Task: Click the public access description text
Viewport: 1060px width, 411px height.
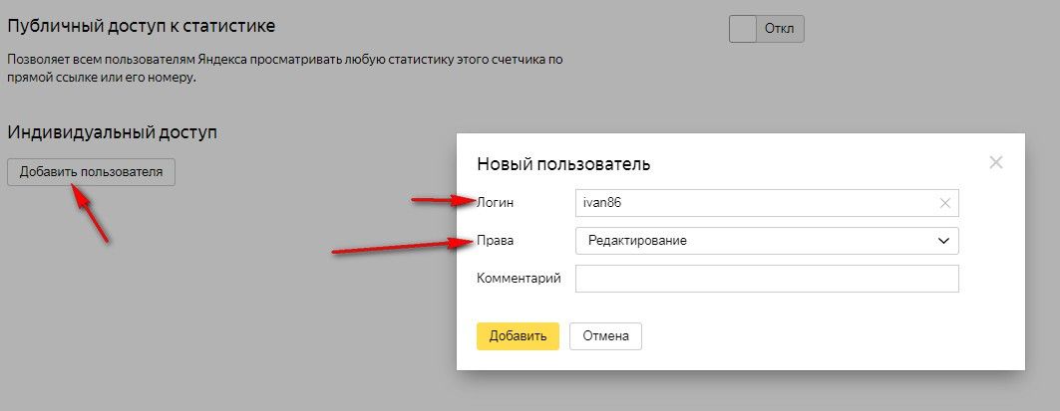Action: pos(284,69)
